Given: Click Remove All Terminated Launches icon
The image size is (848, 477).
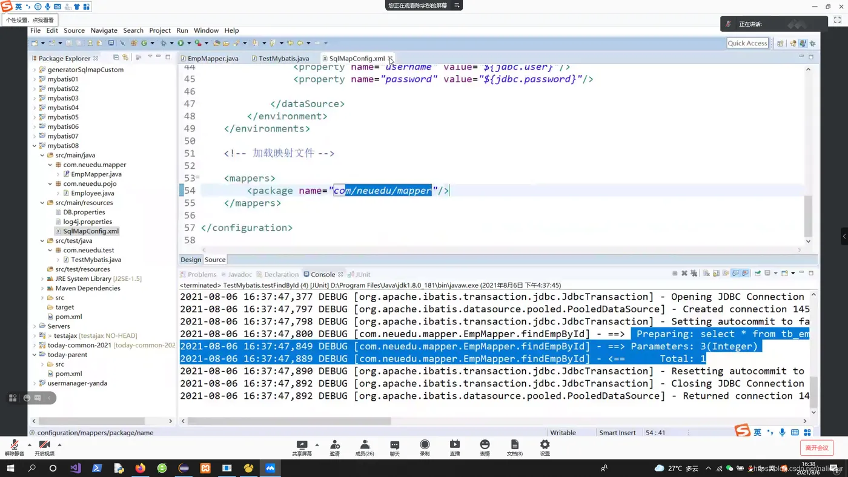Looking at the screenshot, I should (x=694, y=274).
